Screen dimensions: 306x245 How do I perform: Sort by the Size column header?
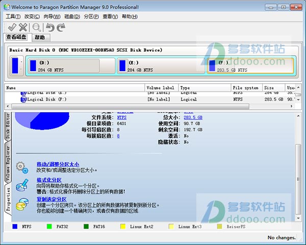(273, 87)
